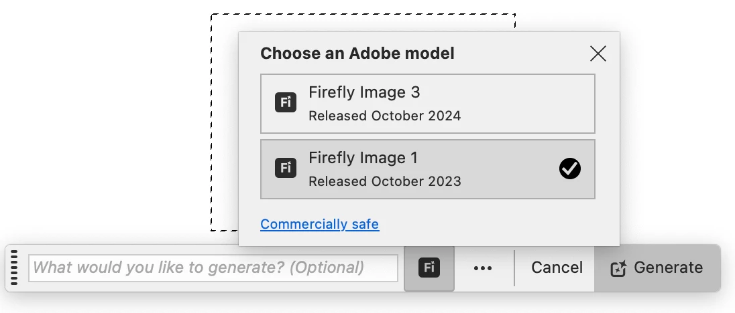Open the three-dot more options menu
This screenshot has width=735, height=313.
click(x=483, y=268)
